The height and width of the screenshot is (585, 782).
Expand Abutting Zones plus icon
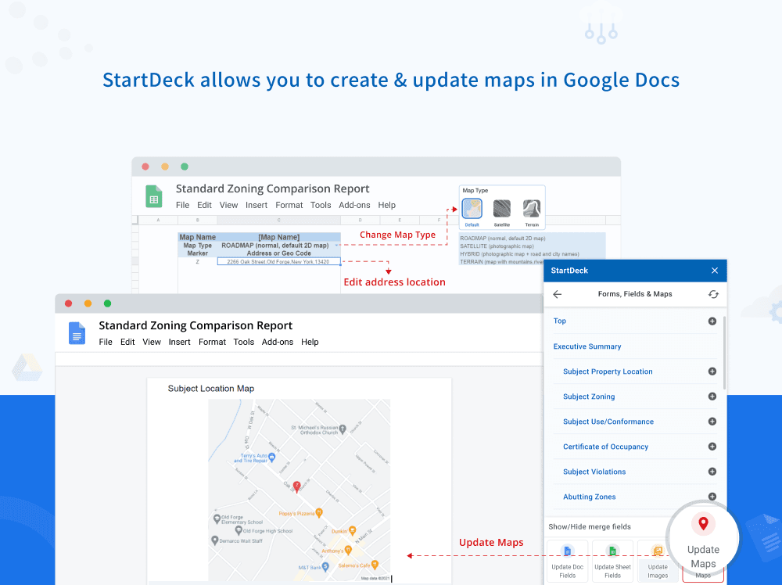pyautogui.click(x=712, y=496)
